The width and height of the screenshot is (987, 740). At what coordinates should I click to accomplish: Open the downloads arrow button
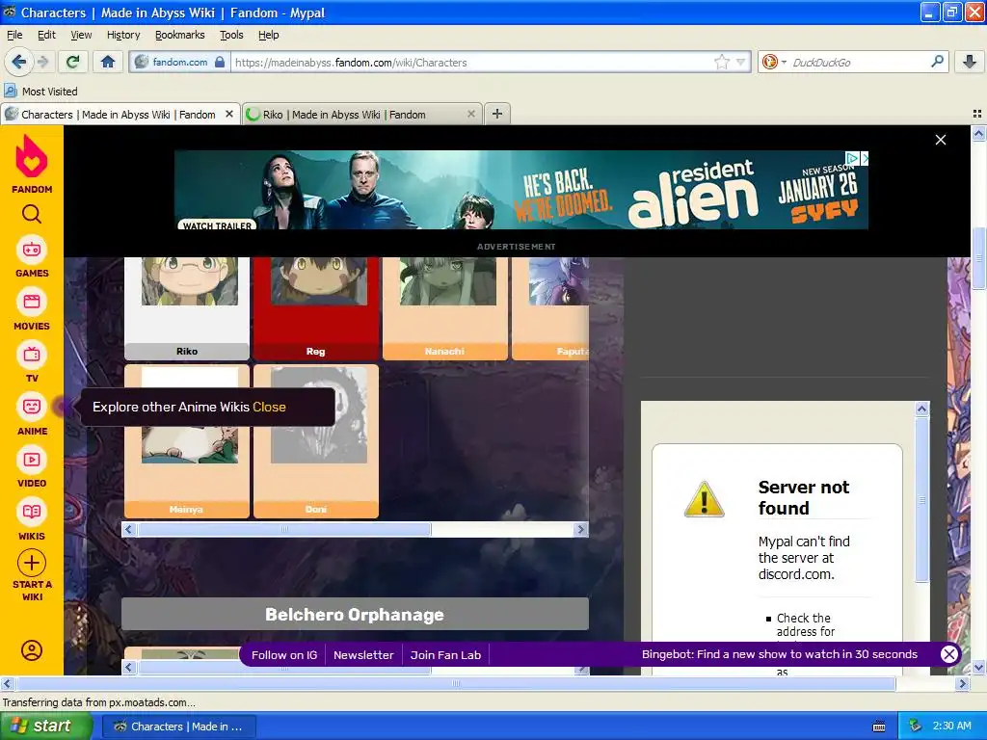coord(970,62)
